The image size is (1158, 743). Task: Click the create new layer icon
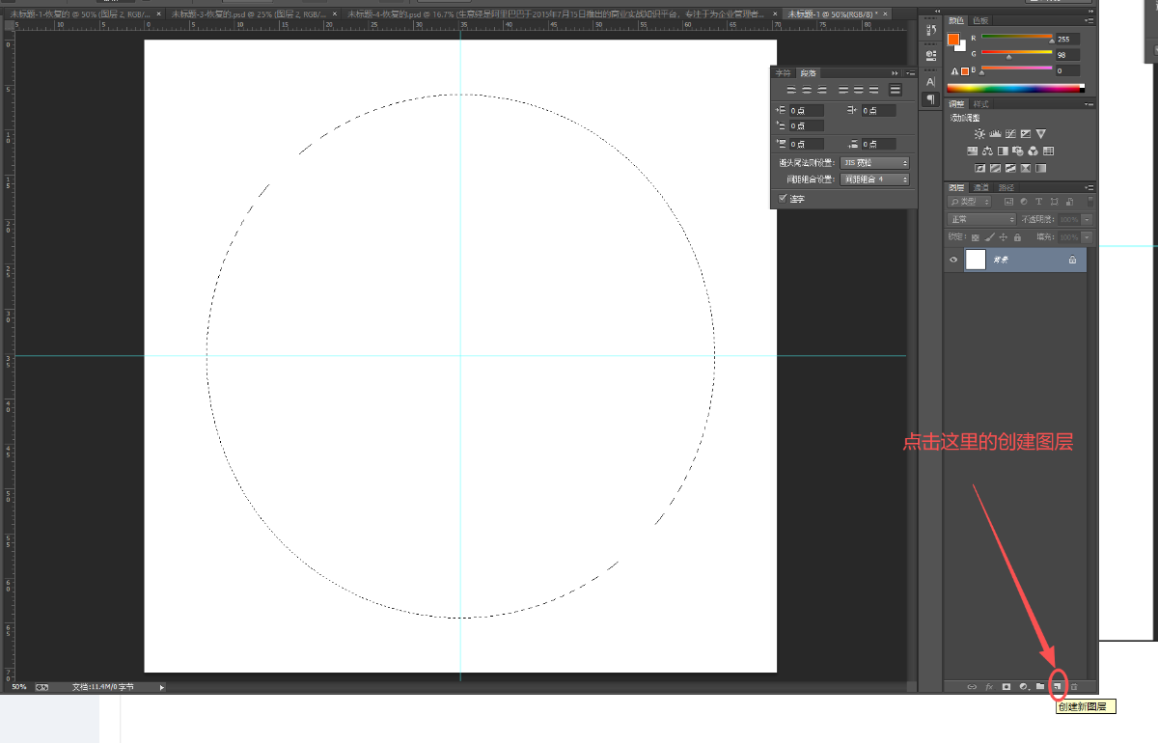click(x=1057, y=686)
